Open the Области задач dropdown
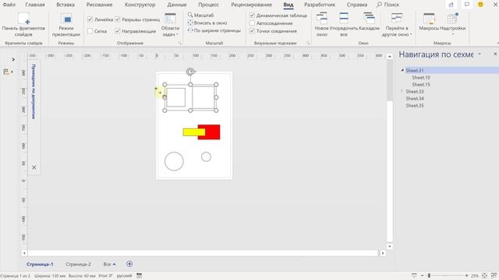This screenshot has height=280, width=499. pyautogui.click(x=170, y=25)
